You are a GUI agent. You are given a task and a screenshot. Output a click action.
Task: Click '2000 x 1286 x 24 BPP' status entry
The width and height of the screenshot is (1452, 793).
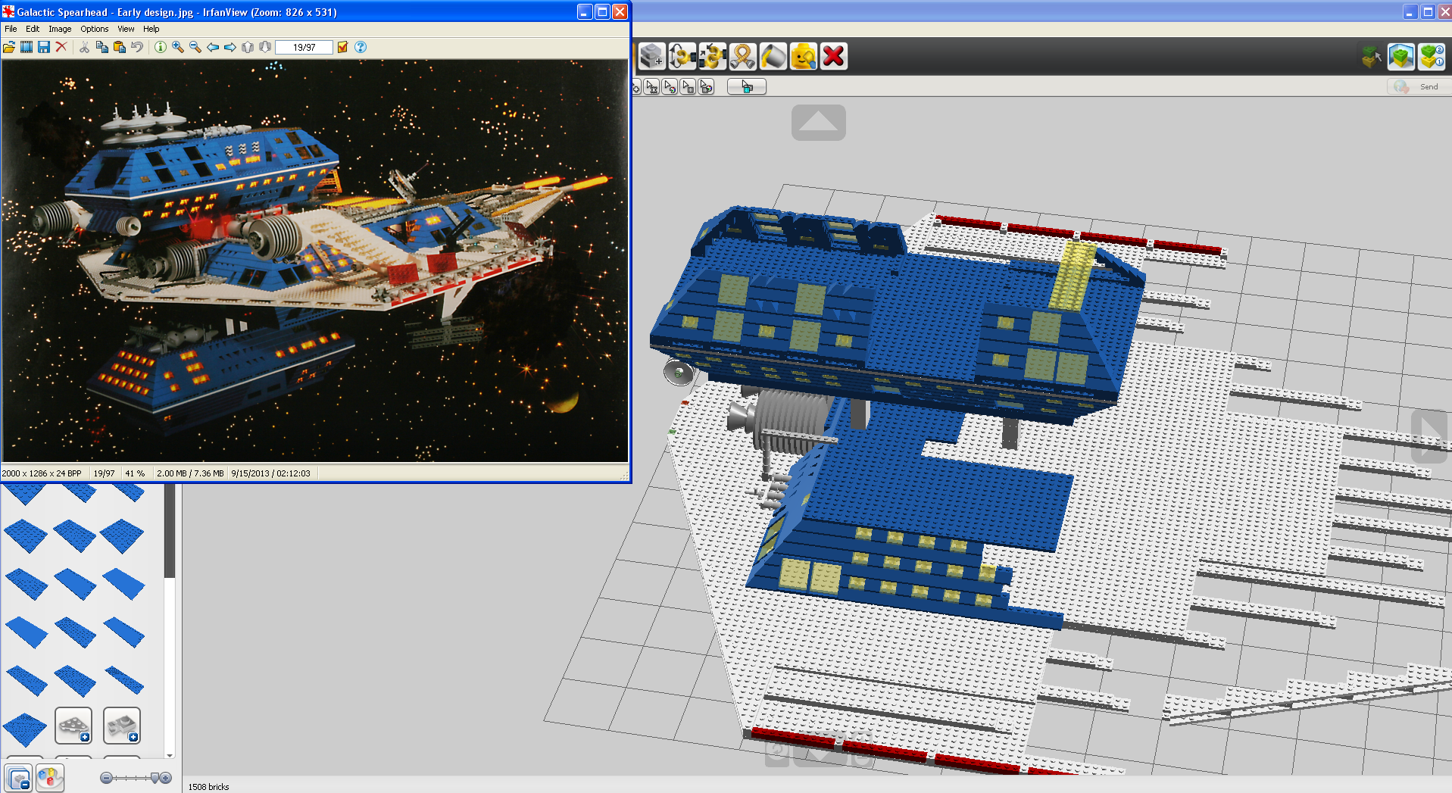(x=42, y=473)
